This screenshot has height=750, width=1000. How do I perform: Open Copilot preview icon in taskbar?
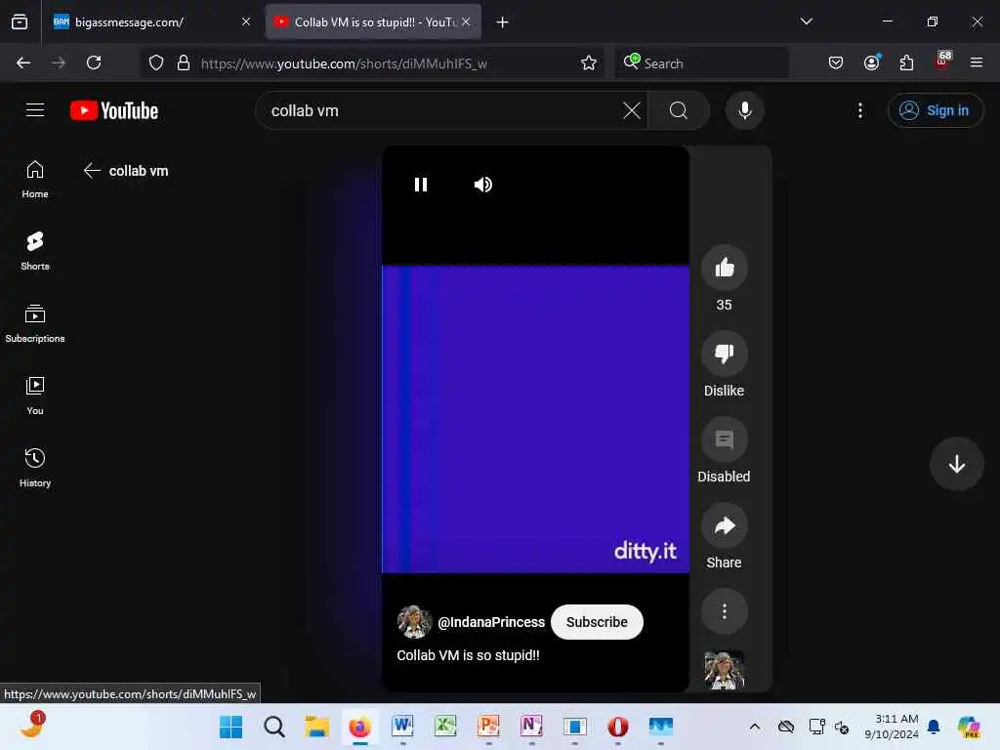(970, 727)
